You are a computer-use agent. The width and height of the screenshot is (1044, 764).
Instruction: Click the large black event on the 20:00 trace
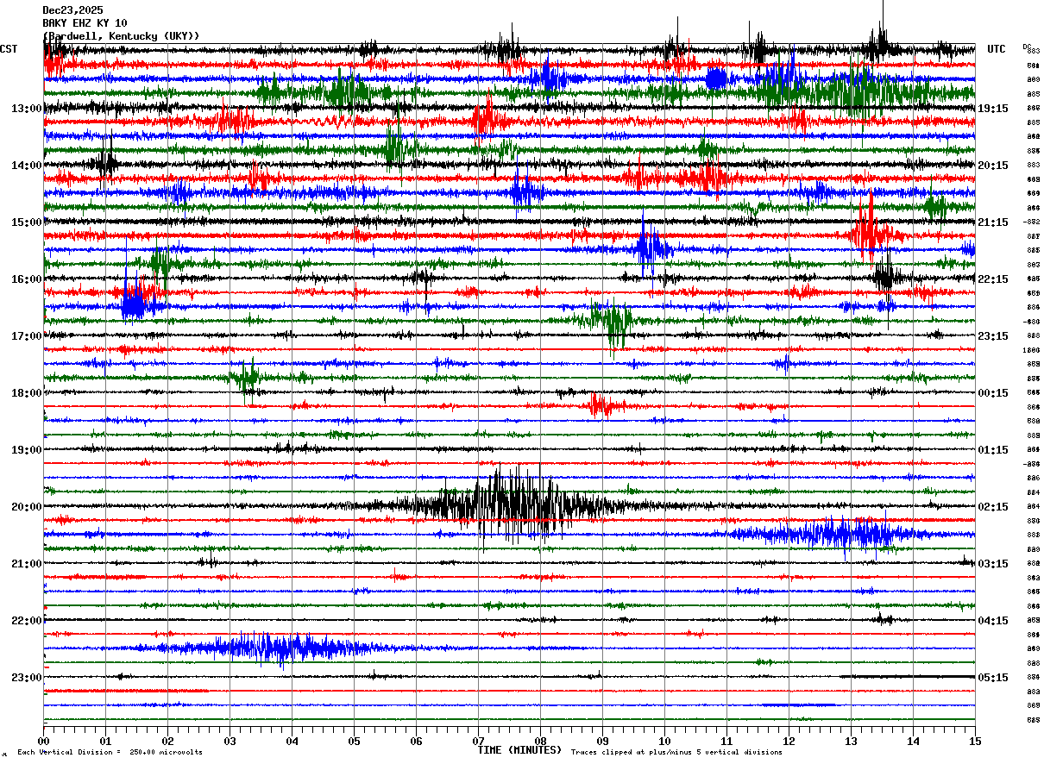click(509, 506)
